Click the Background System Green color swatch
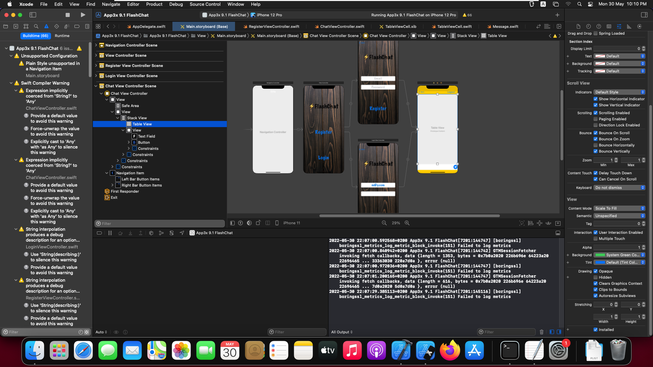Viewport: 653px width, 367px height. pyautogui.click(x=600, y=255)
